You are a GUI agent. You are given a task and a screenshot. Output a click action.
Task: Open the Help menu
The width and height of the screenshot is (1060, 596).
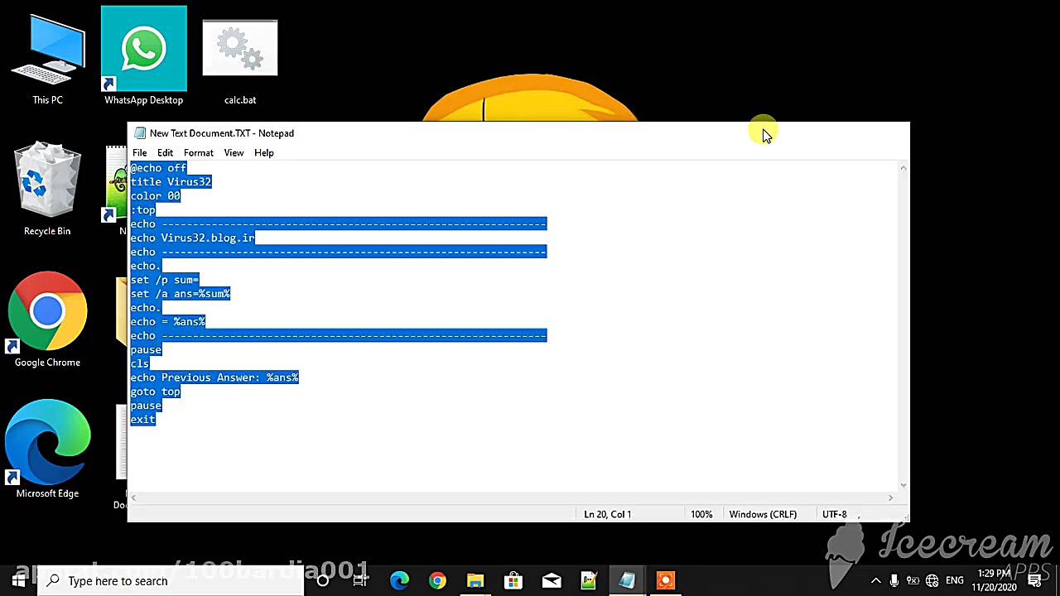[264, 152]
